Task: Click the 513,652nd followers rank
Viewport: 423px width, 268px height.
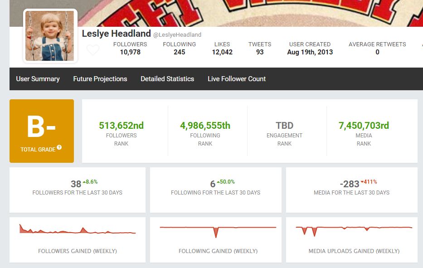Action: [x=121, y=126]
